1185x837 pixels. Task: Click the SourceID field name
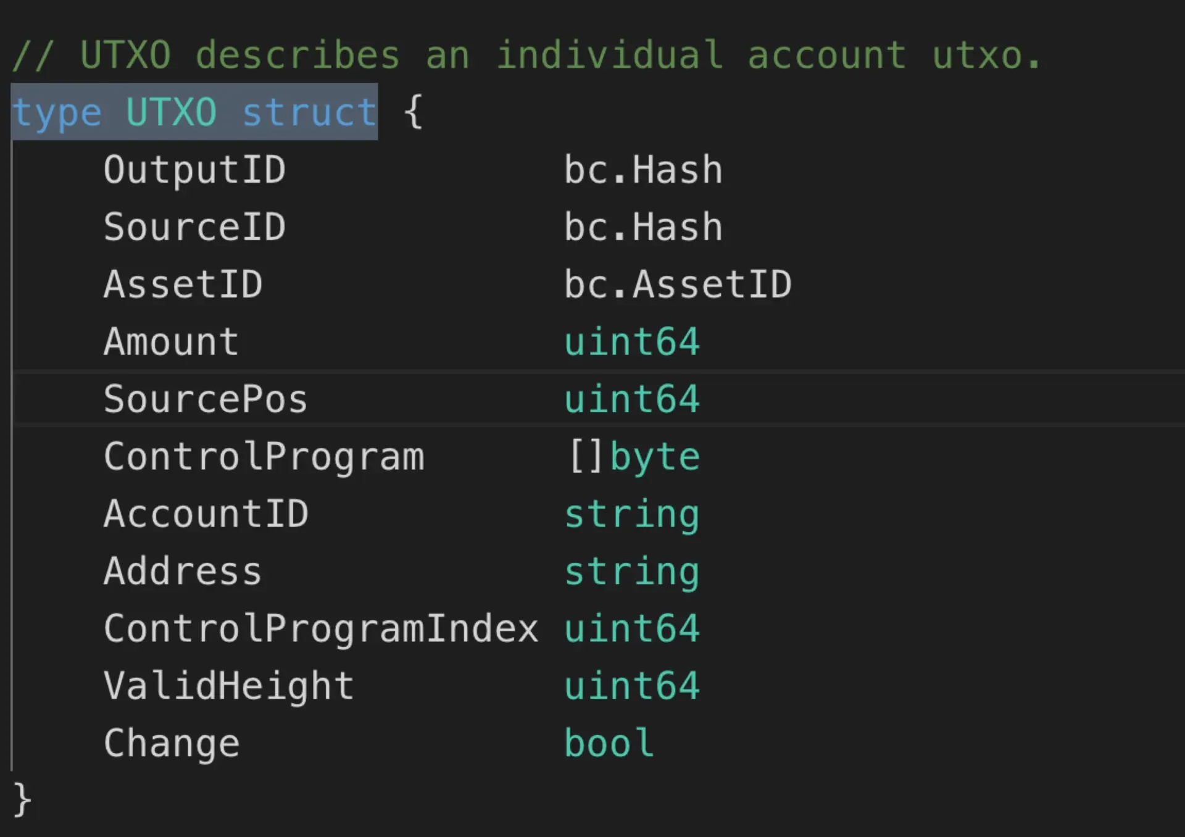(x=194, y=227)
